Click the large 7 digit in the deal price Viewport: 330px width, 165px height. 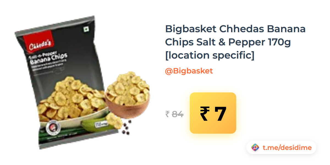[x=220, y=113]
